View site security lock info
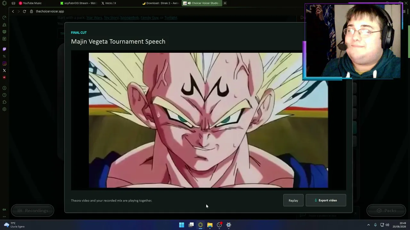Image resolution: width=410 pixels, height=230 pixels. (x=31, y=11)
